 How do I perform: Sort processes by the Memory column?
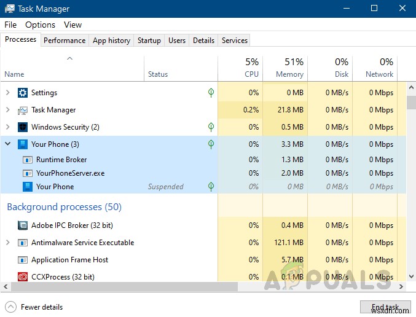tap(289, 68)
